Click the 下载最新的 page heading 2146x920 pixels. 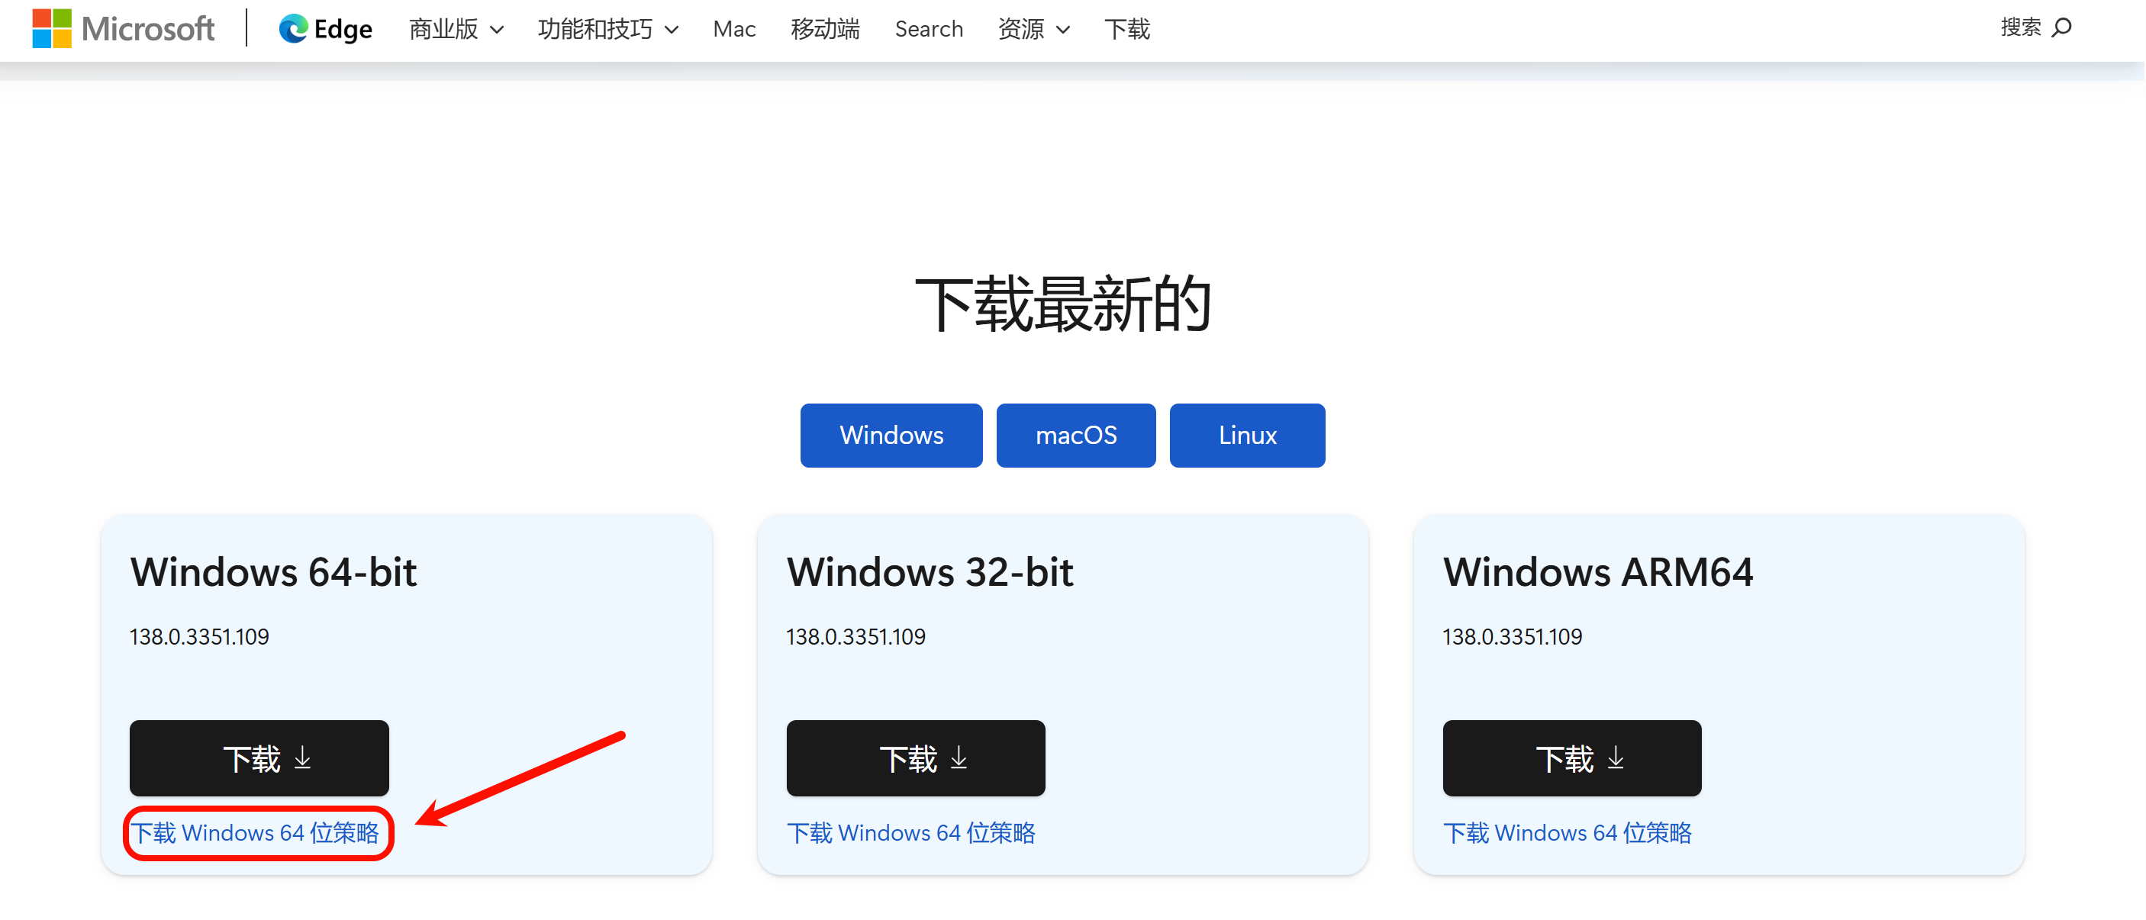pos(1063,304)
